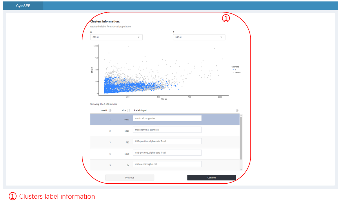342x203 pixels.
Task: Click the table scrollbar down arrow
Action: (x=241, y=169)
